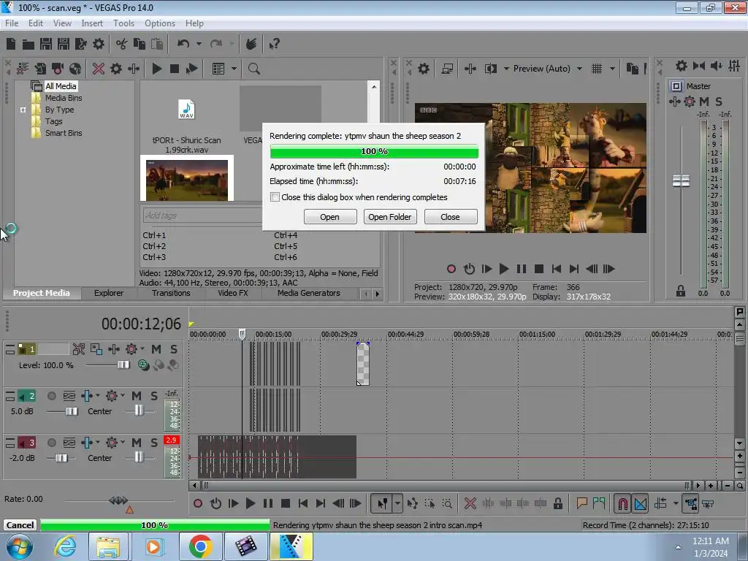Toggle split screen view icon
The height and width of the screenshot is (561, 748).
(490, 69)
